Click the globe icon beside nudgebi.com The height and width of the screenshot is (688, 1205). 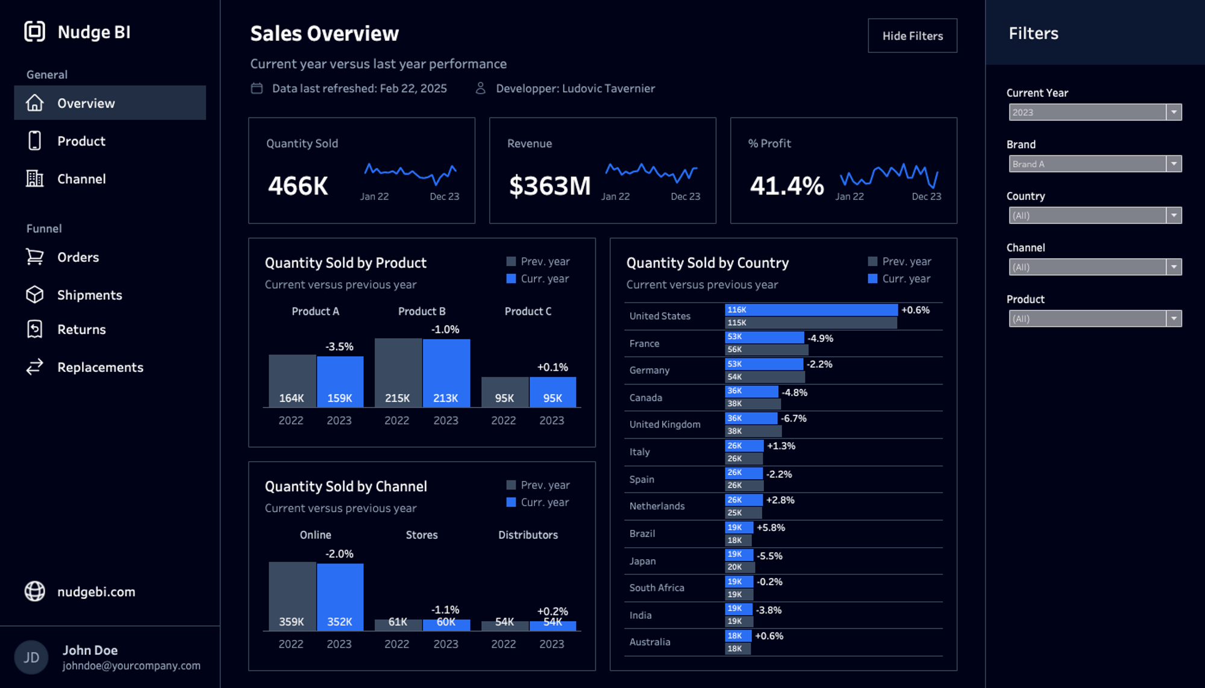[35, 591]
